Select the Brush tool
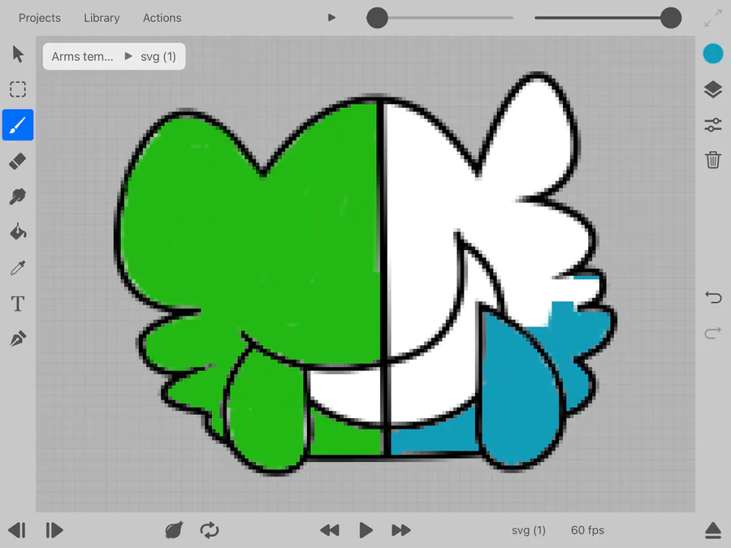 coord(18,125)
